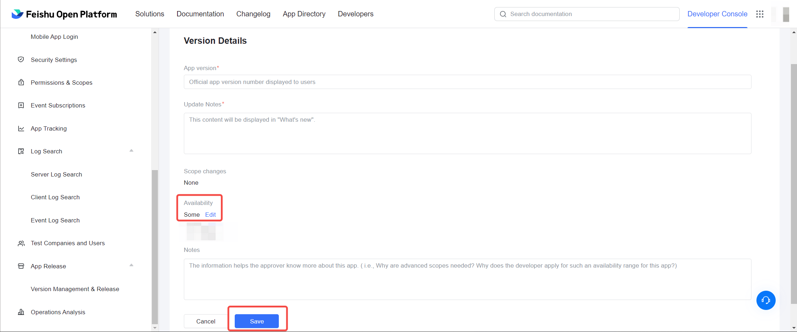Select Version Management & Release in sidebar
This screenshot has width=797, height=332.
tap(75, 289)
